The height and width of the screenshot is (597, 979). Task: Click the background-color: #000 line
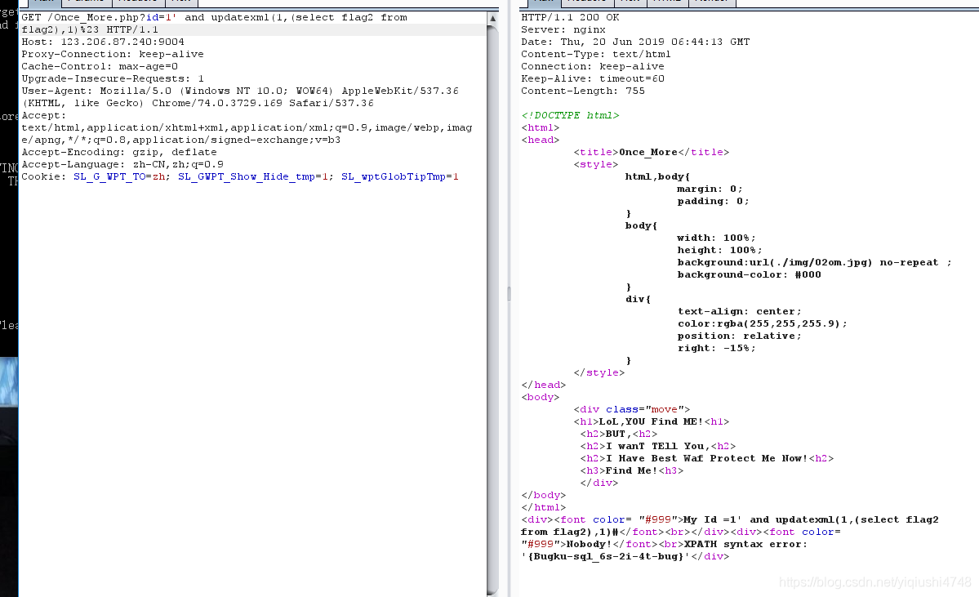[x=750, y=274]
